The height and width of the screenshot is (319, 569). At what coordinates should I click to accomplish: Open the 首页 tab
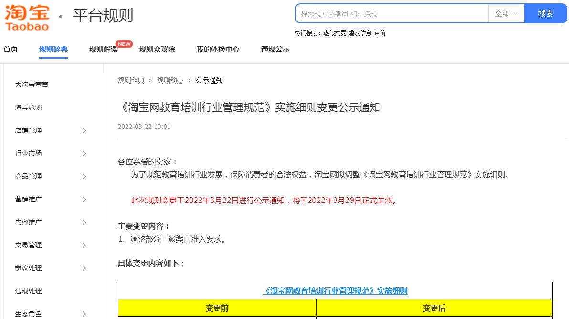pyautogui.click(x=11, y=49)
